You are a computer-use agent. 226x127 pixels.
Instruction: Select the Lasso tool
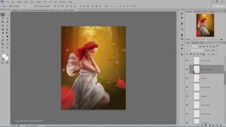pos(3,18)
